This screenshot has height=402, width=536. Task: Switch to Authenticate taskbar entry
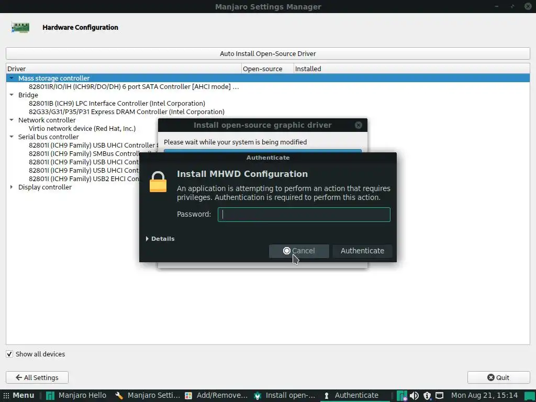click(354, 396)
